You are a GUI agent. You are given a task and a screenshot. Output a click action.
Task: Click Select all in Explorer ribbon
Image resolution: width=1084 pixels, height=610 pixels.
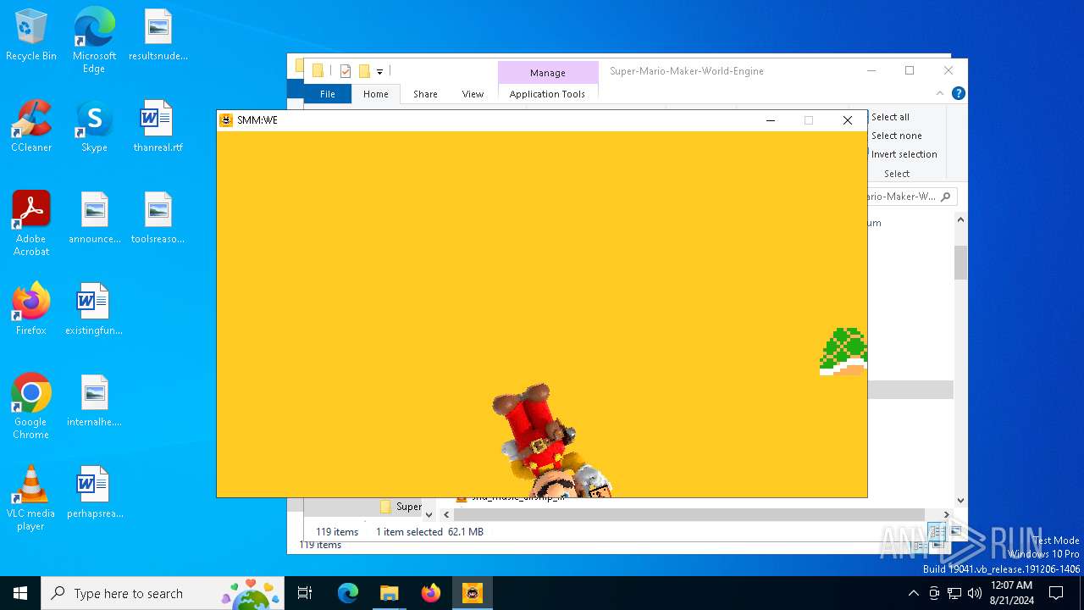tap(890, 117)
